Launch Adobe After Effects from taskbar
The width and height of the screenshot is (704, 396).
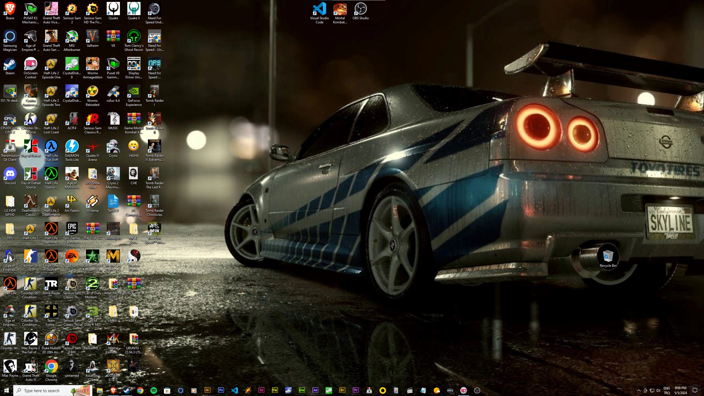tap(315, 390)
